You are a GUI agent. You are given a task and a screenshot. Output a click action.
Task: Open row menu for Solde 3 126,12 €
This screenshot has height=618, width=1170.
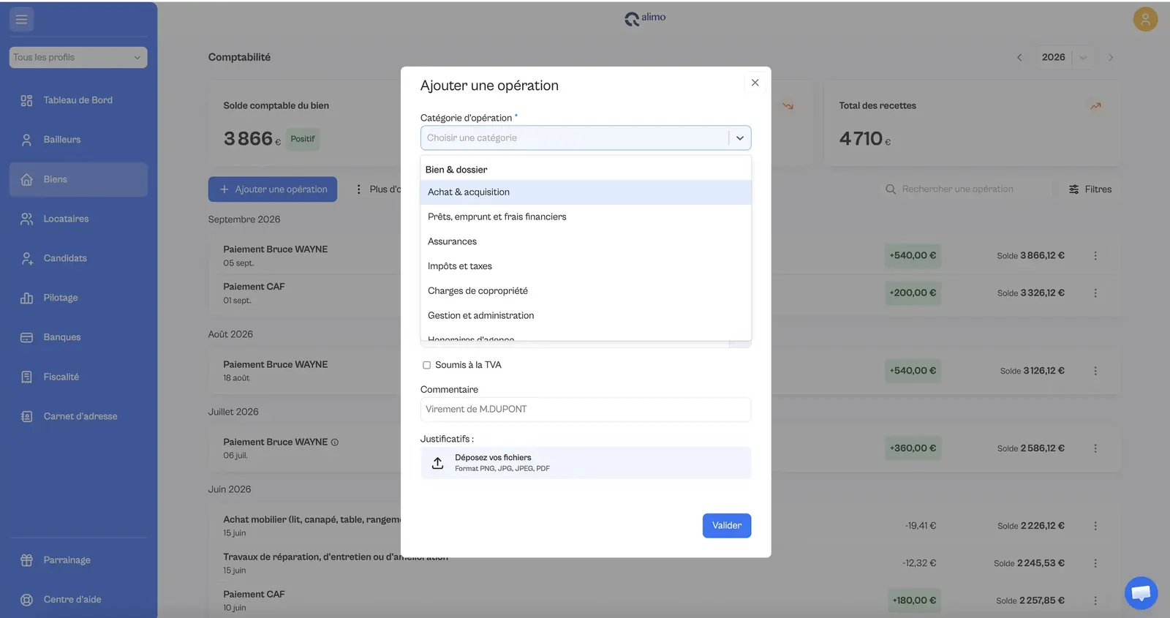click(1095, 371)
